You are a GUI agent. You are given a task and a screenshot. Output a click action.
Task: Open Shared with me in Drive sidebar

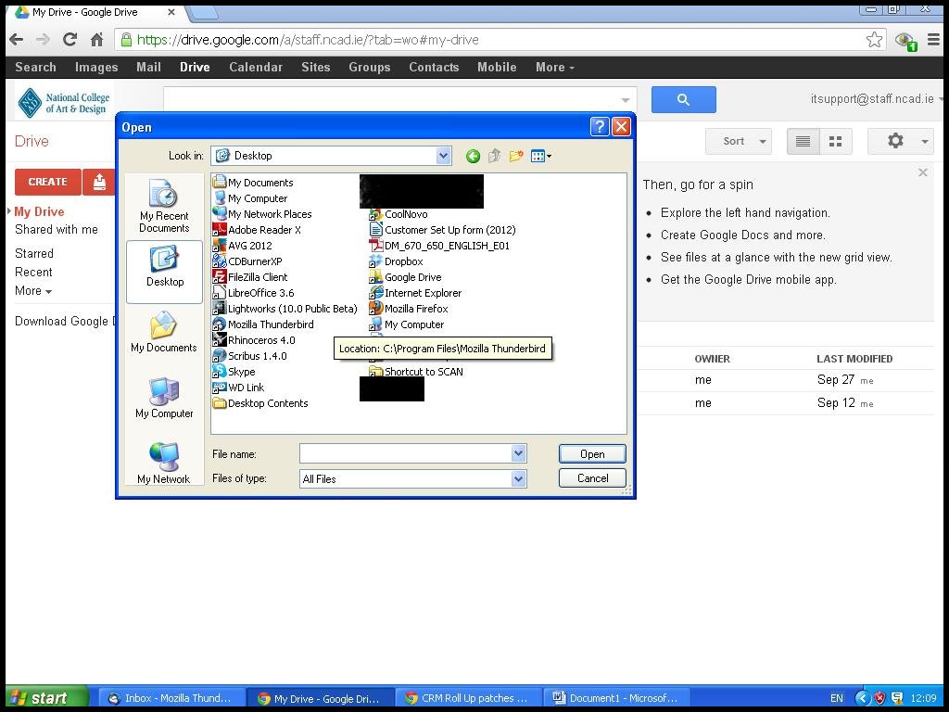point(57,230)
